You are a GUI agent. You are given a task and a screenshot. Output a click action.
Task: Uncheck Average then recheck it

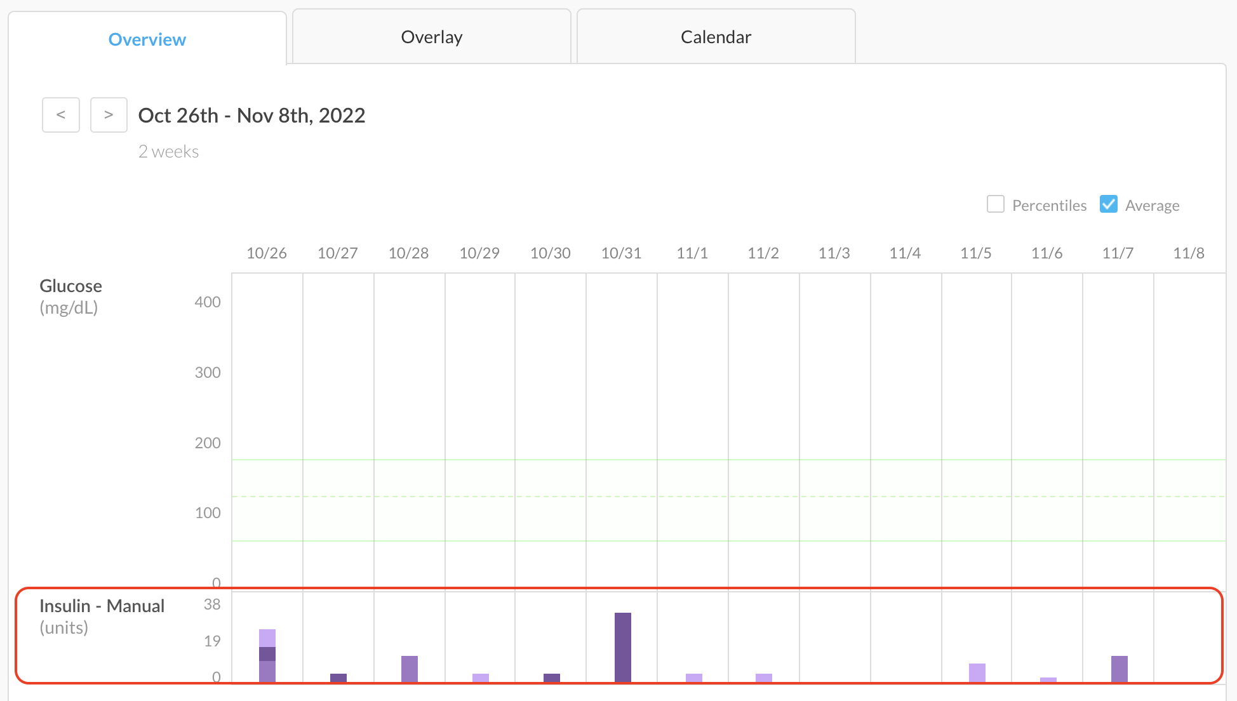coord(1109,204)
